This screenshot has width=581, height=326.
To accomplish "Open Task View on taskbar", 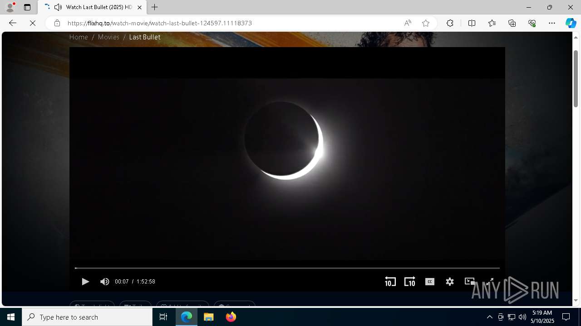I will point(163,317).
